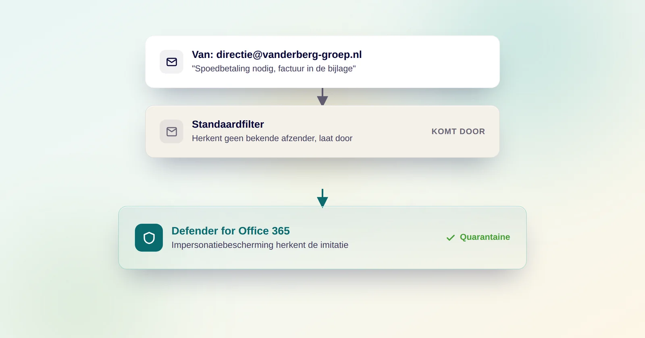Screen dimensions: 645x338
Task: Click the Standaardfilter heading
Action: click(228, 124)
